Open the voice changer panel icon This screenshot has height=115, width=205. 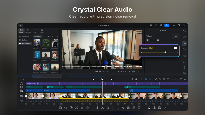tap(184, 49)
